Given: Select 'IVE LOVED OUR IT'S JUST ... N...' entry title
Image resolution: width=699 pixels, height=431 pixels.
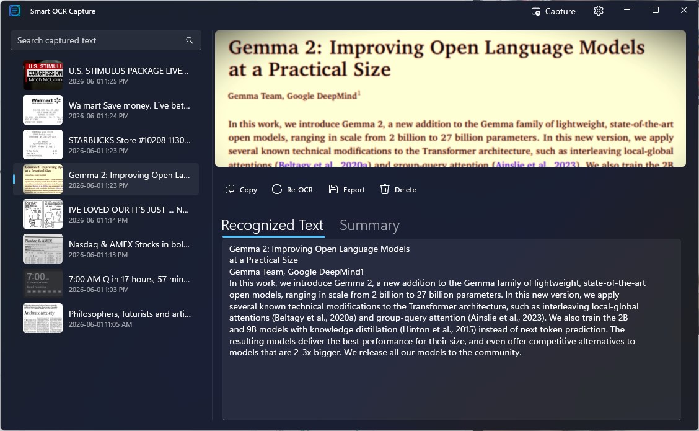Looking at the screenshot, I should [x=129, y=210].
